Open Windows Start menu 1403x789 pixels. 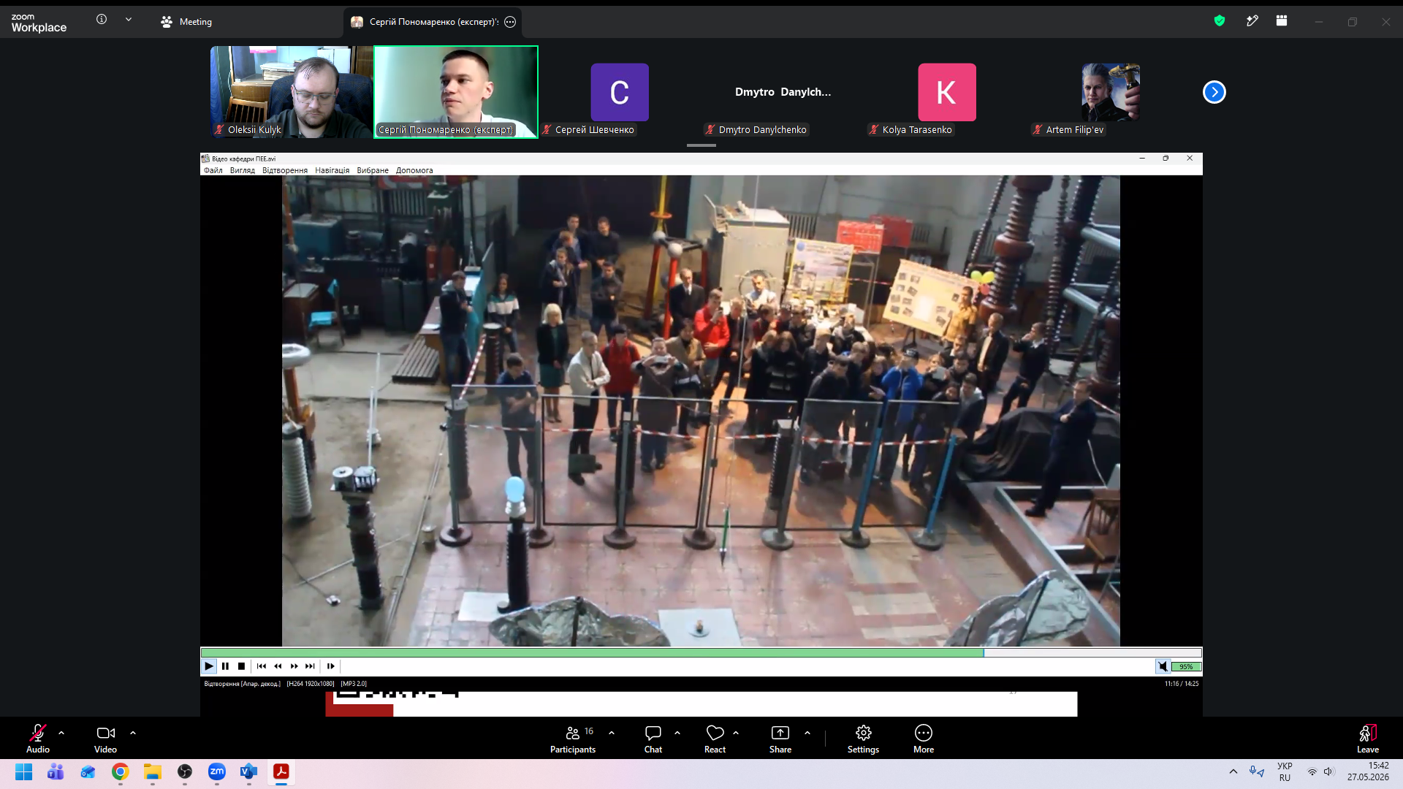[x=23, y=772]
